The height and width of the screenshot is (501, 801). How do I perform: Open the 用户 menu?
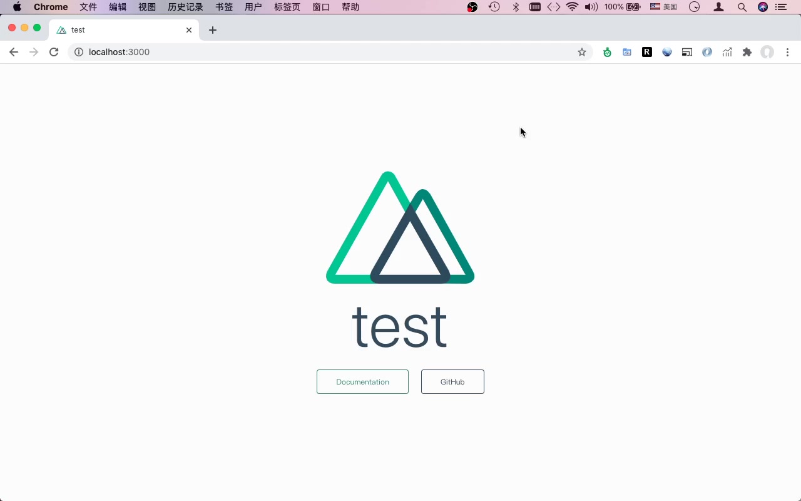[253, 7]
